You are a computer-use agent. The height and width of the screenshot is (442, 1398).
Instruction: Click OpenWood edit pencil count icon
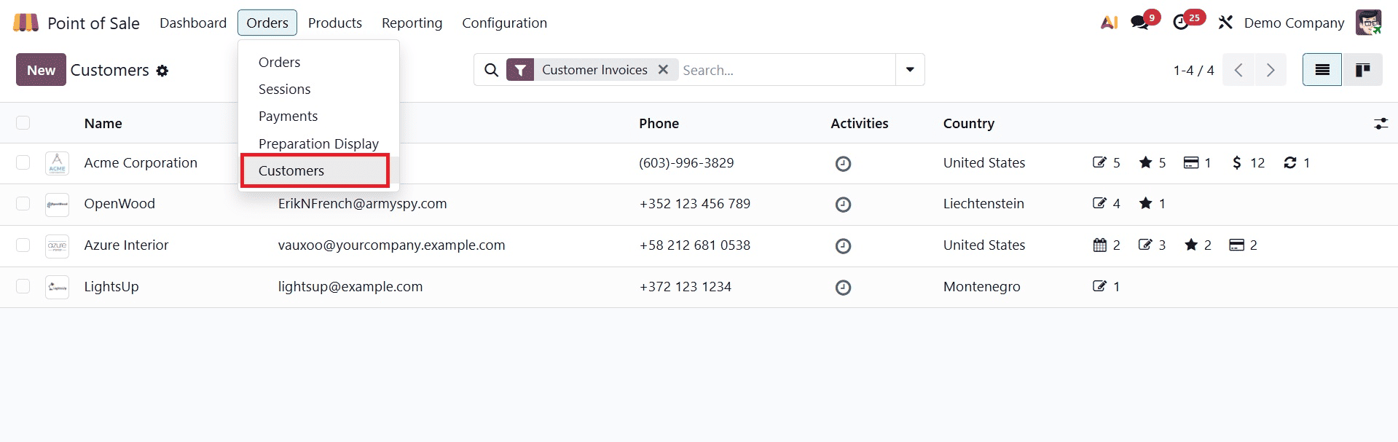[x=1099, y=203]
